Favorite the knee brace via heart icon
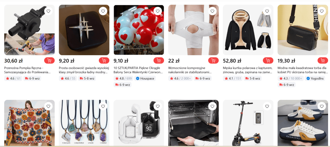 (x=212, y=11)
